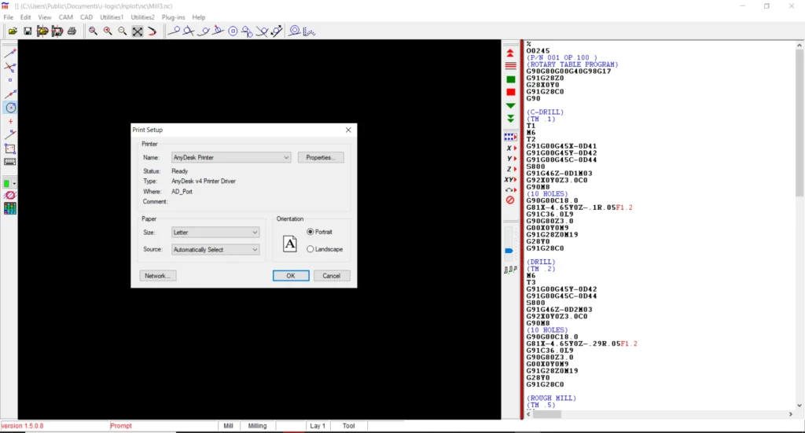Open file using the folder toolbar icon
This screenshot has width=805, height=433.
coord(13,31)
